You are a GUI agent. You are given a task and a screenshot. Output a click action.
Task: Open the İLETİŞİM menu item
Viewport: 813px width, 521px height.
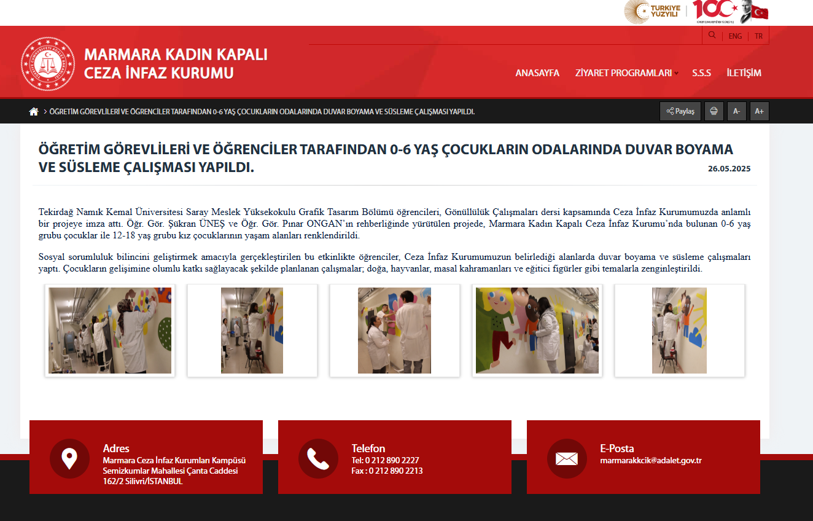coord(744,72)
